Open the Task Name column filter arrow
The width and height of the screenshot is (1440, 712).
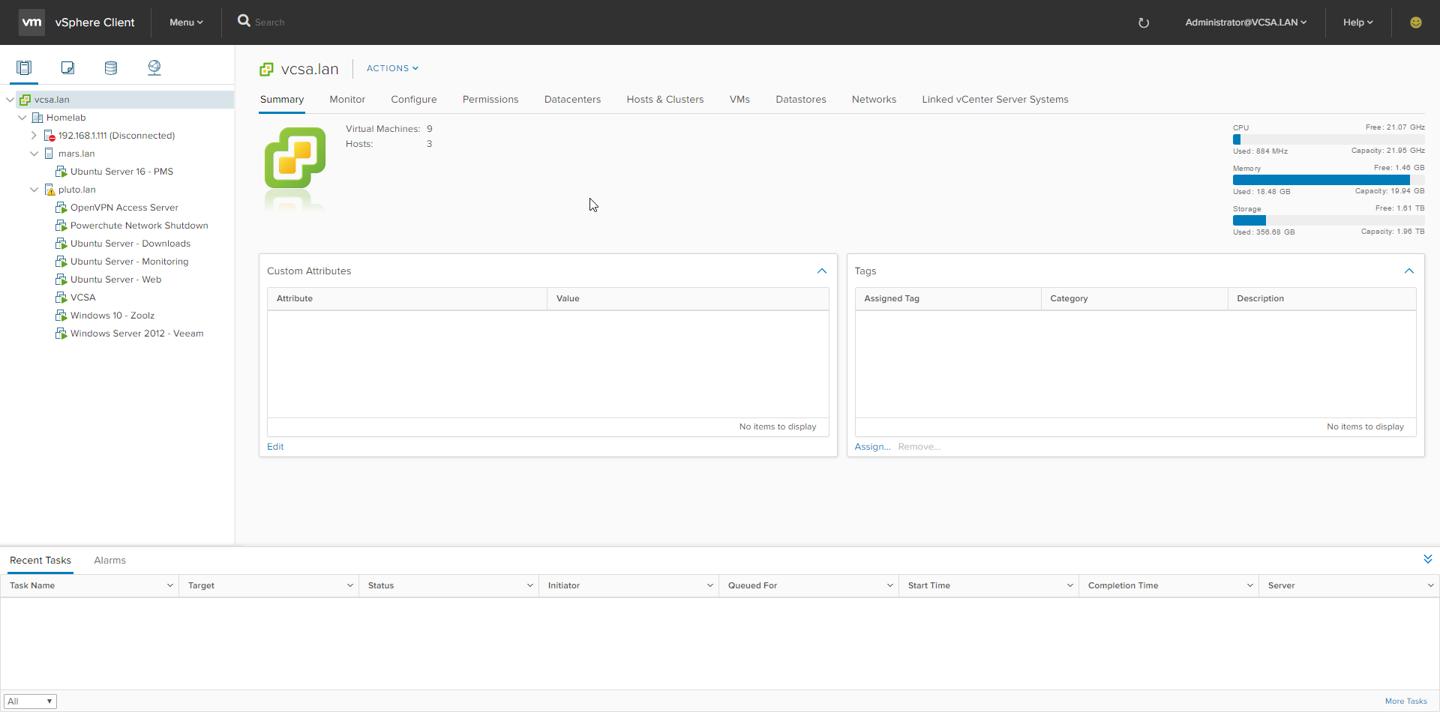tap(169, 586)
